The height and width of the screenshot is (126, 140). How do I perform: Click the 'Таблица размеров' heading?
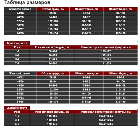tap(27, 2)
